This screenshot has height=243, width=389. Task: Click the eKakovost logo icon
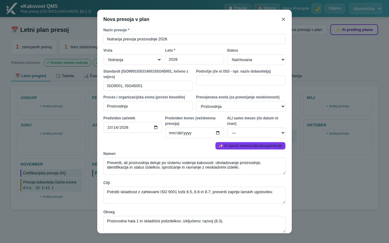(12, 9)
